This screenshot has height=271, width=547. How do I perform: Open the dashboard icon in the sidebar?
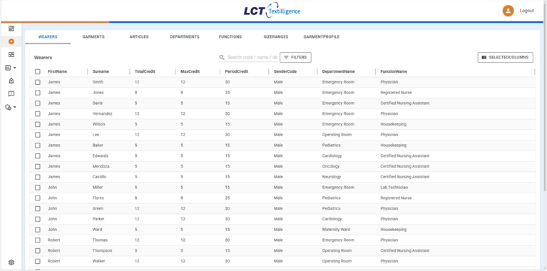(x=11, y=29)
